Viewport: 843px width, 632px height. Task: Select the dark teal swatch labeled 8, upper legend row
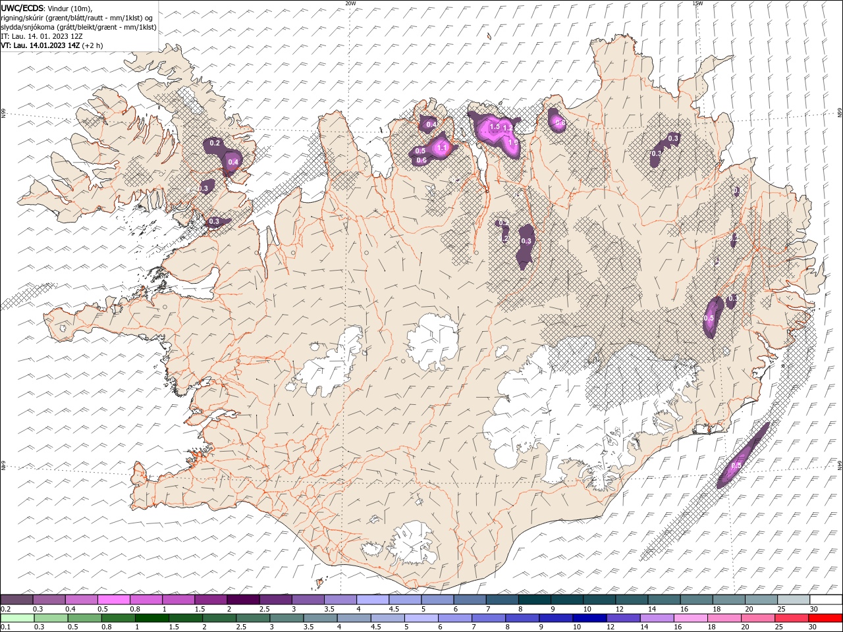[534, 600]
